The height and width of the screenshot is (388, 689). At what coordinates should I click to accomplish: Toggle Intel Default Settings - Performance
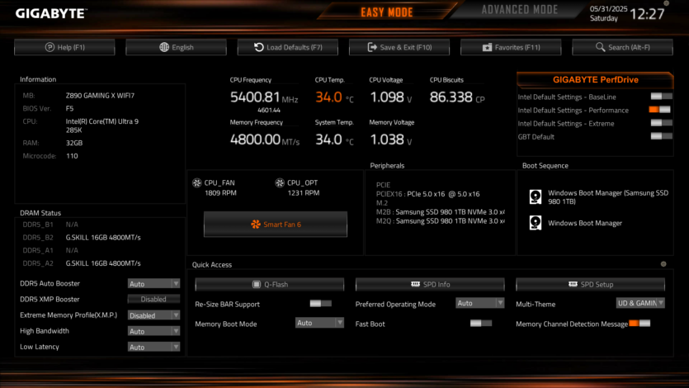pyautogui.click(x=660, y=110)
